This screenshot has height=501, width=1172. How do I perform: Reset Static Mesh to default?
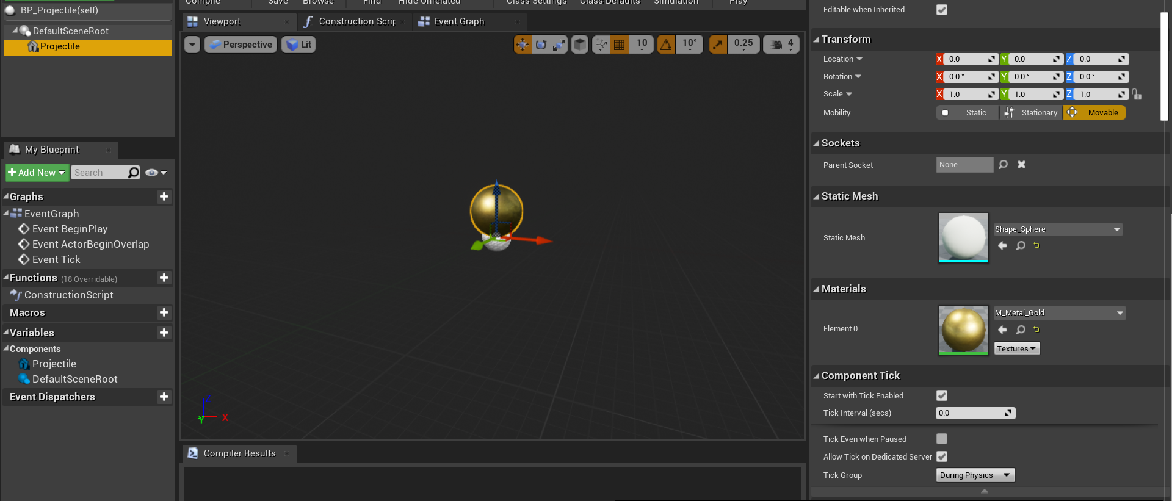click(x=1036, y=245)
